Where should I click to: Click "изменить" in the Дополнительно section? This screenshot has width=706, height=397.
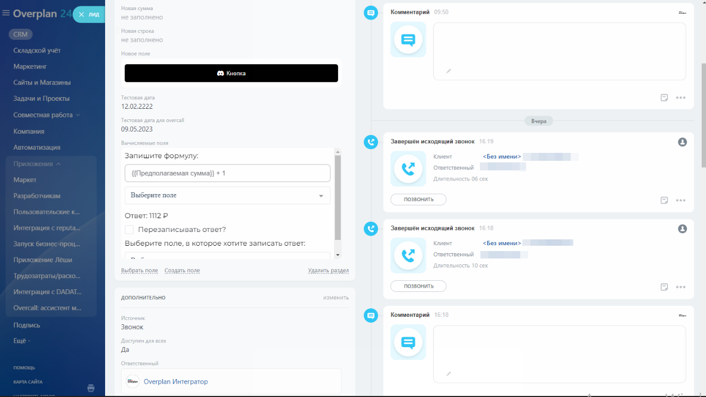tap(336, 298)
